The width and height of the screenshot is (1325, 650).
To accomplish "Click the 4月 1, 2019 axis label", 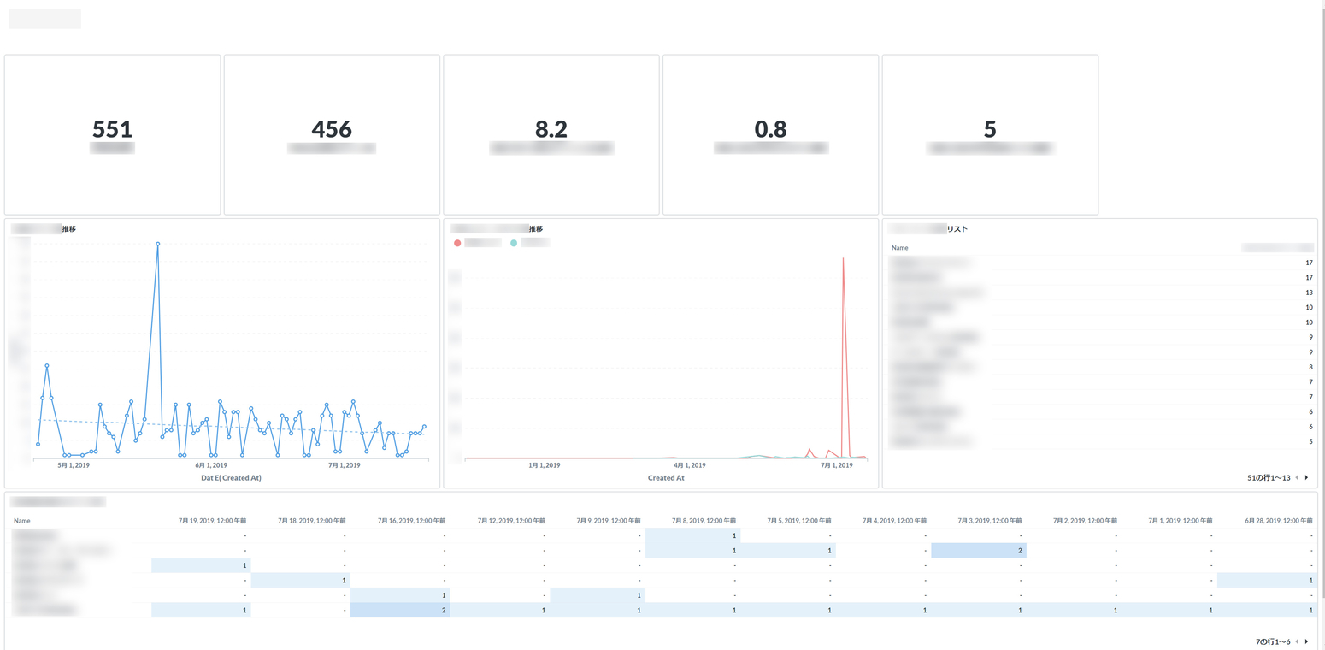I will pos(689,465).
